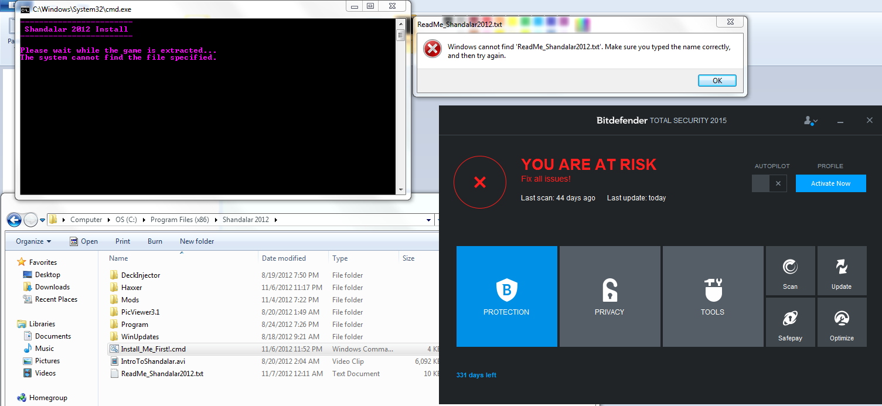882x406 pixels.
Task: Open the address bar history dropdown
Action: pos(429,220)
